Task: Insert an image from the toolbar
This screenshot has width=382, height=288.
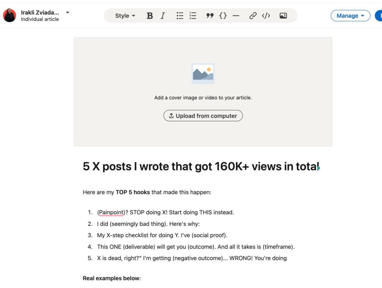Action: 283,16
